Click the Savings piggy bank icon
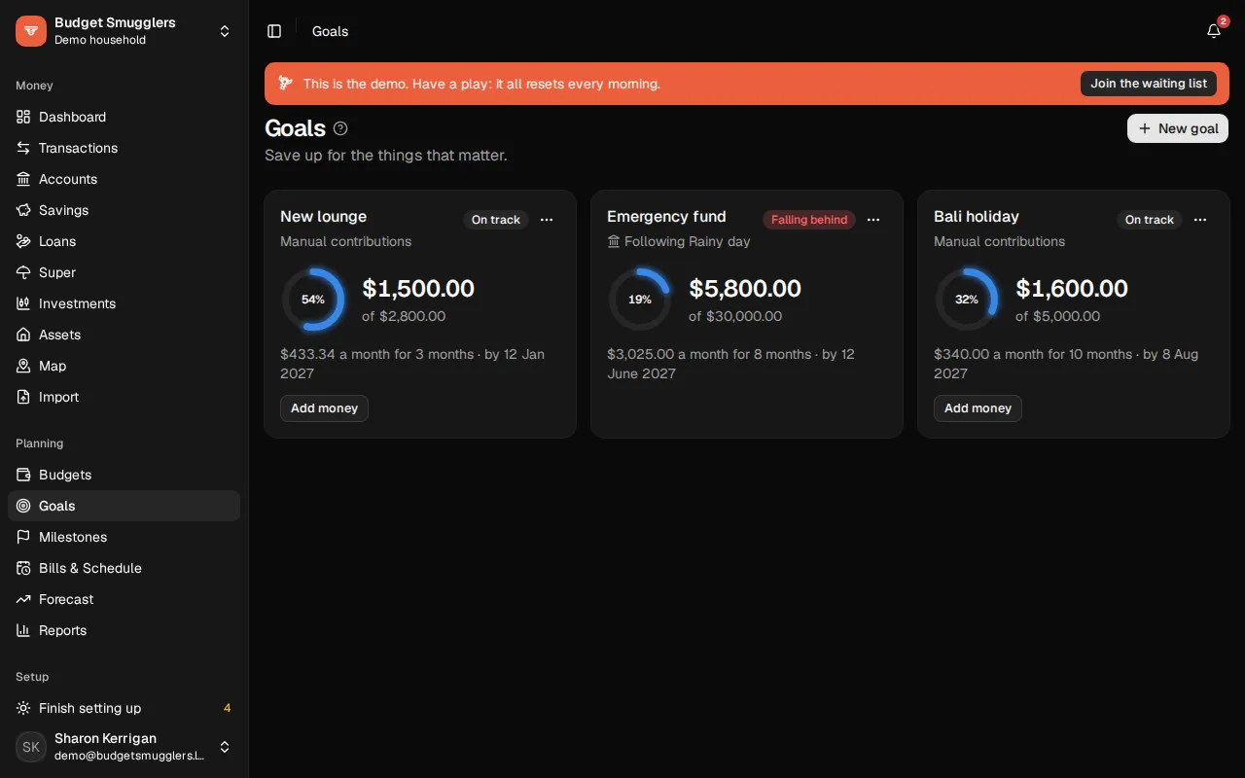The height and width of the screenshot is (778, 1245). point(23,210)
